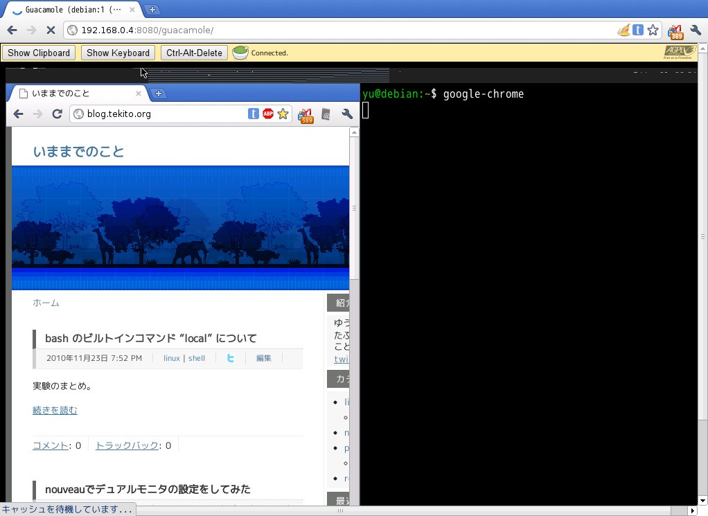Stop loading with the X button
Screen dimensions: 708x516
[51, 30]
